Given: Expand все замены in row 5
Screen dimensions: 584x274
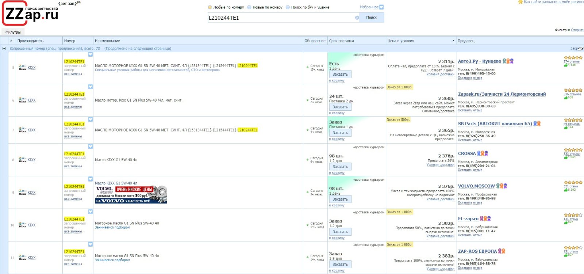Looking at the screenshot, I should tap(73, 74).
